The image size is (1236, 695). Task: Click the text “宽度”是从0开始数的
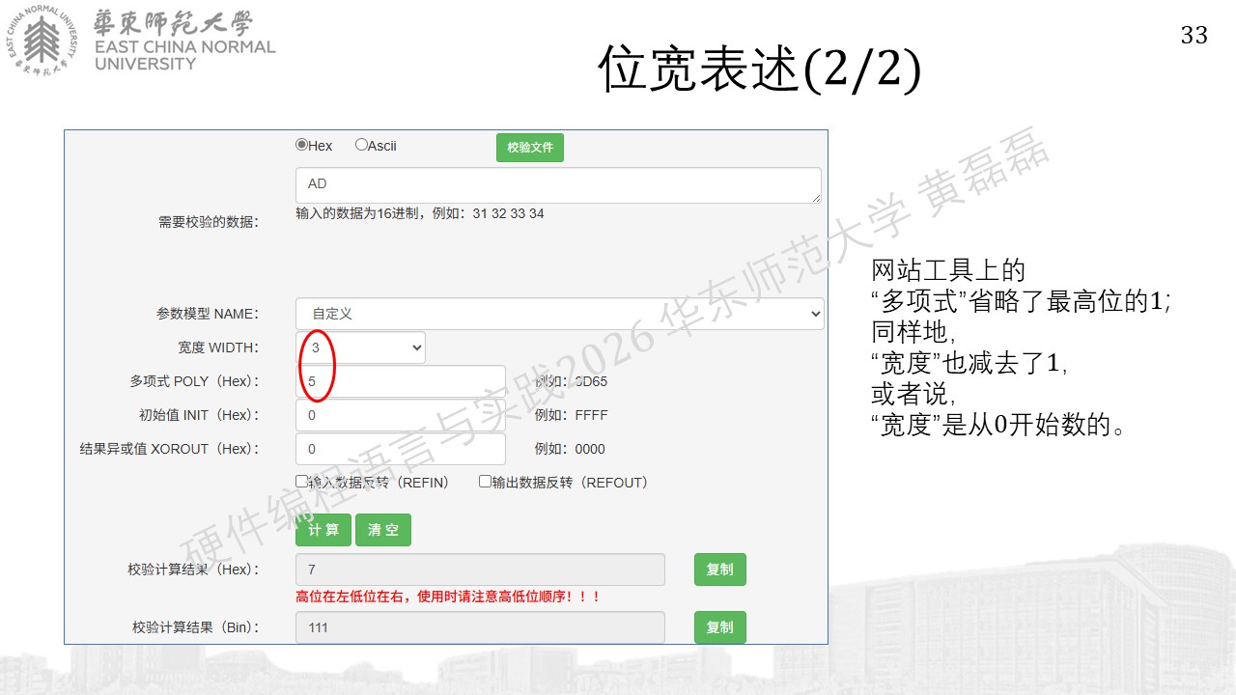998,425
